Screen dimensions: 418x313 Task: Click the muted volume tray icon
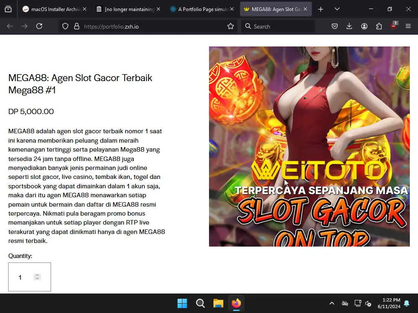point(368,303)
